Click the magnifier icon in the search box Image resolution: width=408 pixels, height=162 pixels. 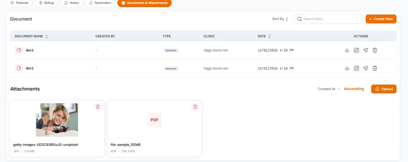[299, 19]
